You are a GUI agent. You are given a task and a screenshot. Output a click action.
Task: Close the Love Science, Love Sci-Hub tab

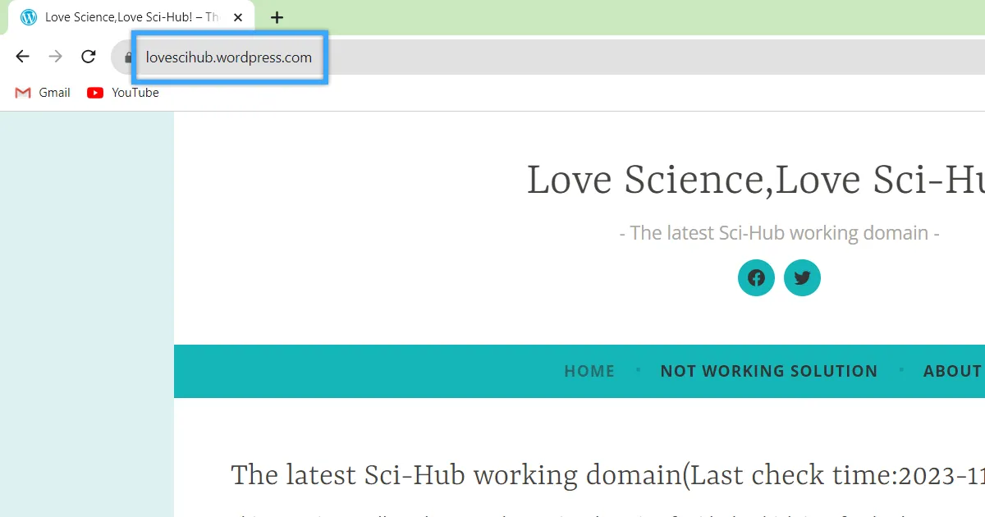238,17
